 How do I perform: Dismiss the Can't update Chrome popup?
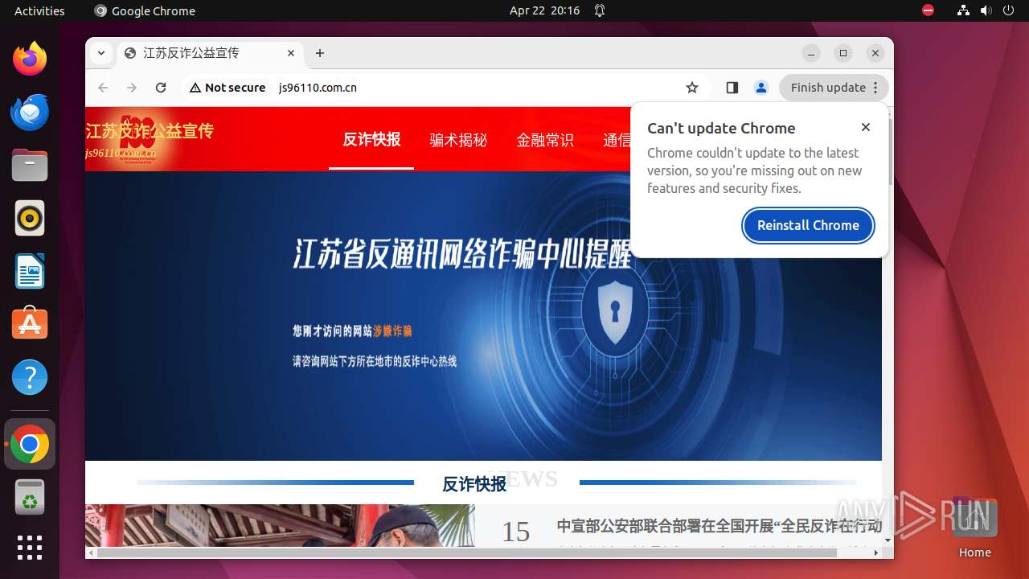(x=866, y=127)
